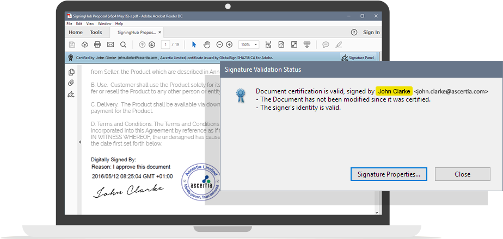This screenshot has width=503, height=239.
Task: Go to next page arrow
Action: tap(152, 45)
